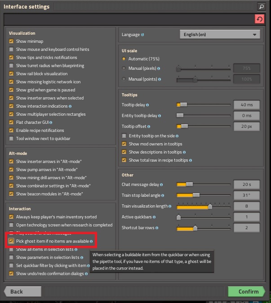Click info icon next to Language
Screen dimensions: 271x303
coord(142,35)
